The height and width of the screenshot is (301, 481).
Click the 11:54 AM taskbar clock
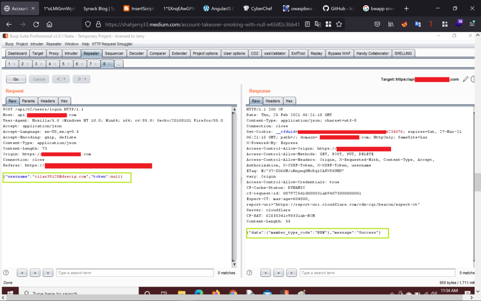point(449,291)
